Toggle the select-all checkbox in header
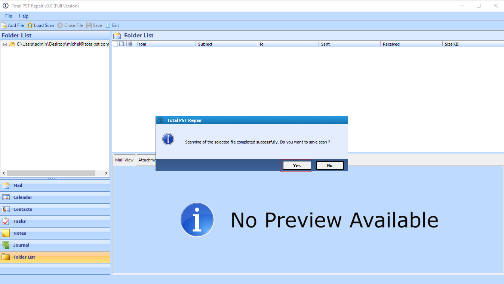Image resolution: width=504 pixels, height=284 pixels. coord(115,44)
